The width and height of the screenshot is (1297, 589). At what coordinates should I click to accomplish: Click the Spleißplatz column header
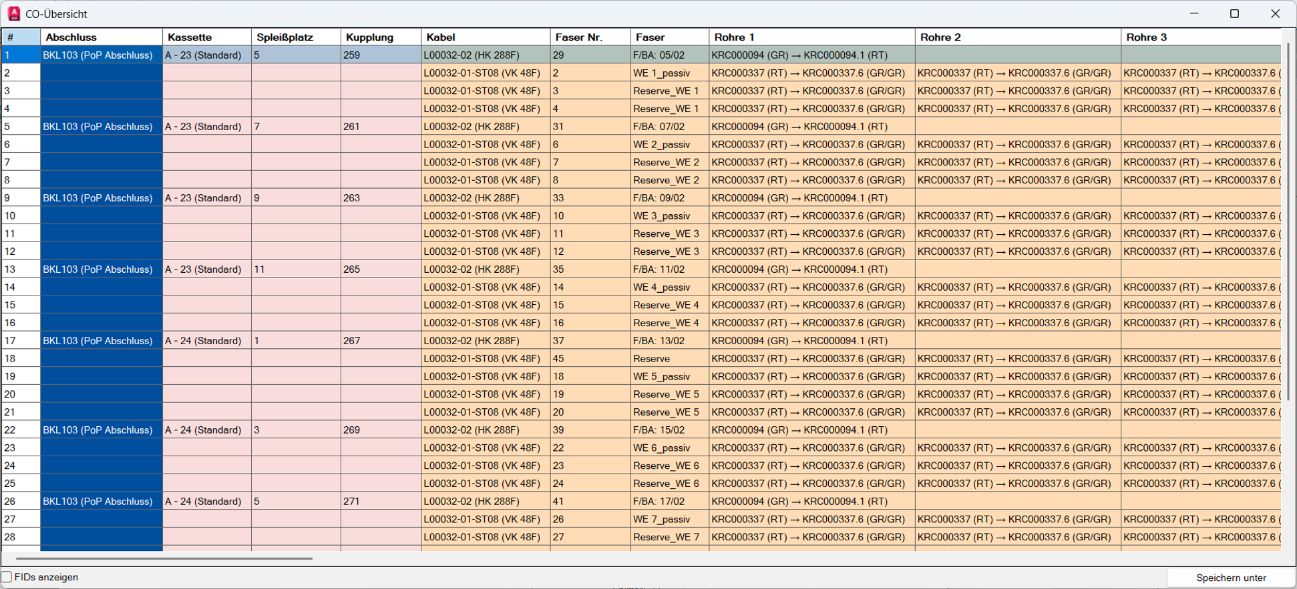coord(296,37)
